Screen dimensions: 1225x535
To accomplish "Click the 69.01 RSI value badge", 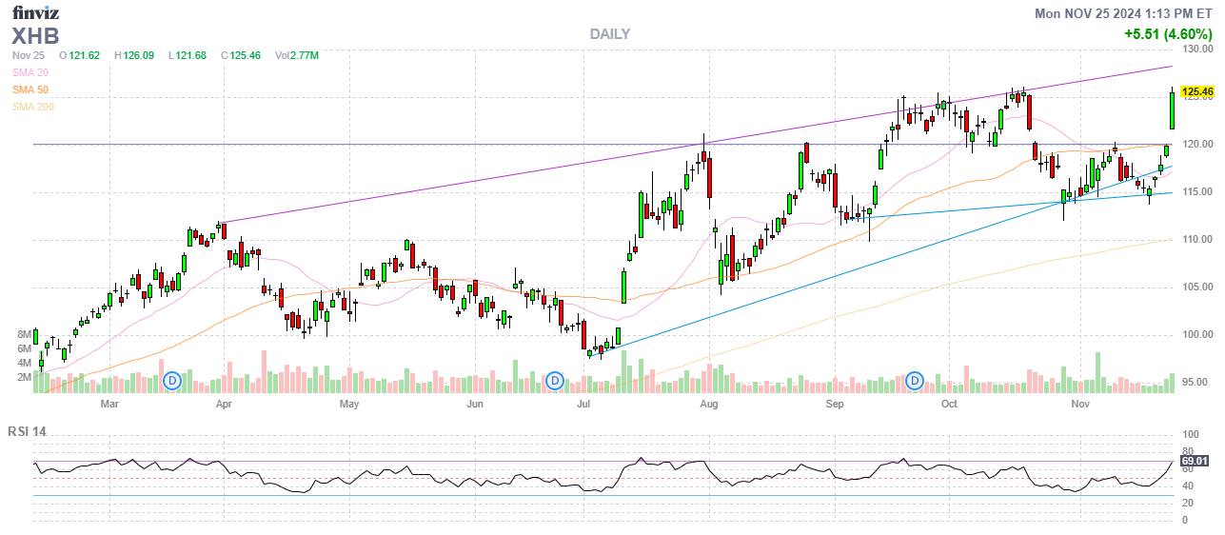I will click(1195, 464).
